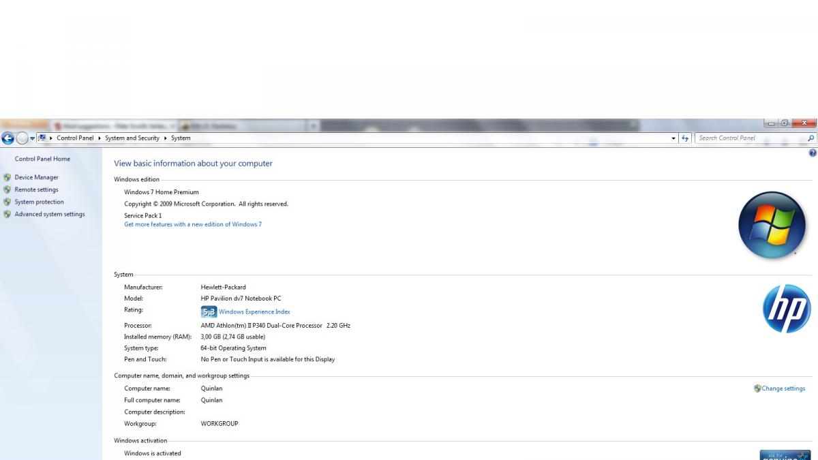The height and width of the screenshot is (460, 818).
Task: Expand the arrow after Control Panel breadcrumb
Action: coord(99,138)
